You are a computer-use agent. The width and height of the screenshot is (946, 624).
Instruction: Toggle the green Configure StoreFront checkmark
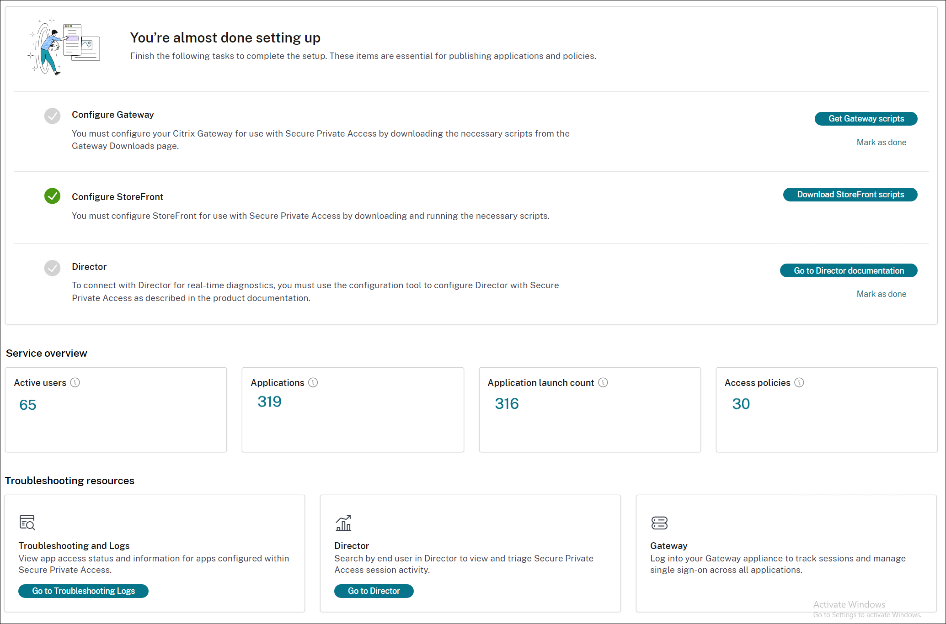(x=52, y=196)
